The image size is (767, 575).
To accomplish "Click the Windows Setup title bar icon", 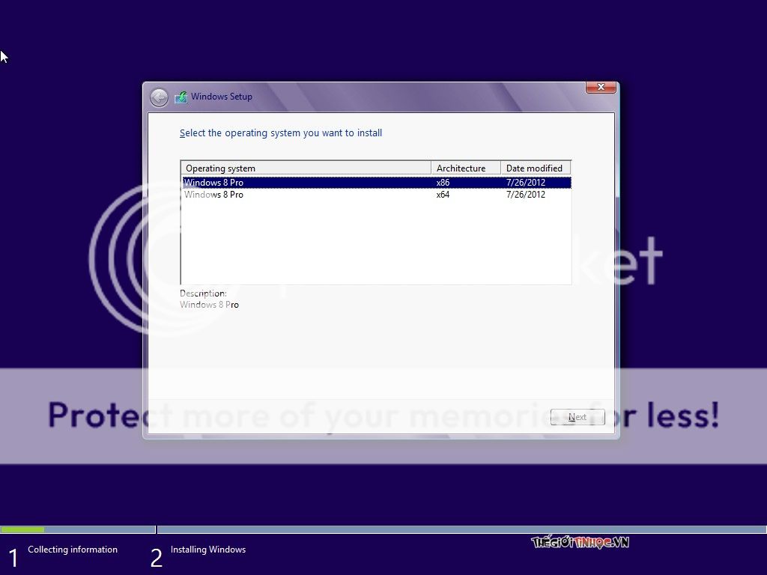I will click(181, 97).
